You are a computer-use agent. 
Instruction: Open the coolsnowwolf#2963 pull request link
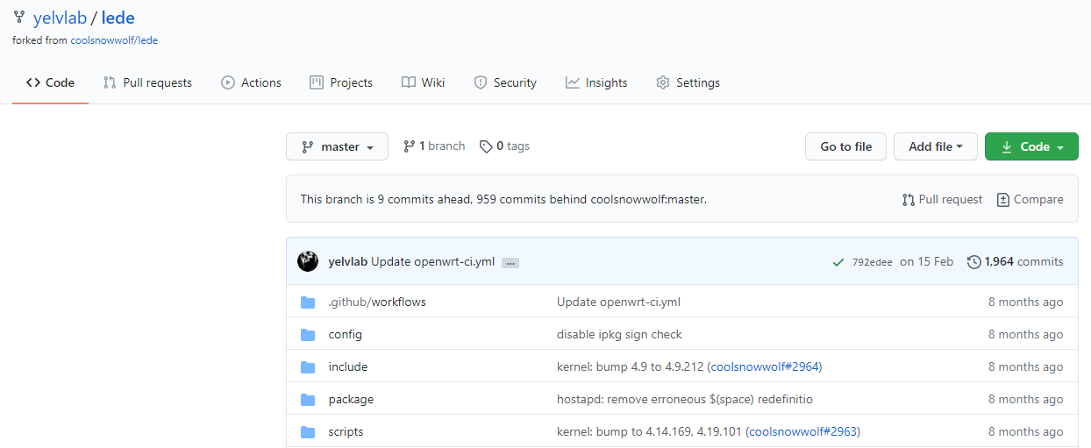pos(802,431)
